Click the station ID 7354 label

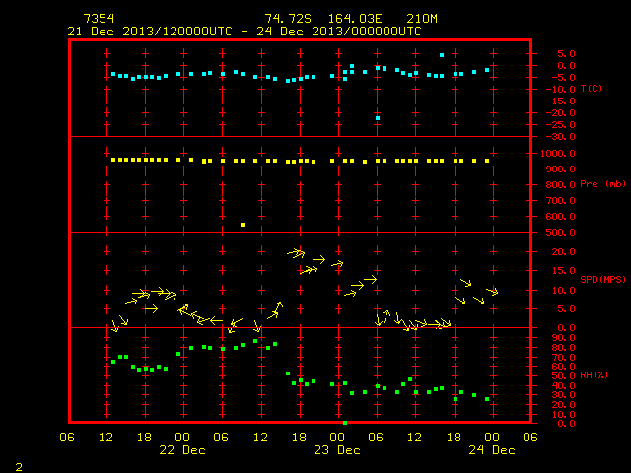tap(99, 19)
